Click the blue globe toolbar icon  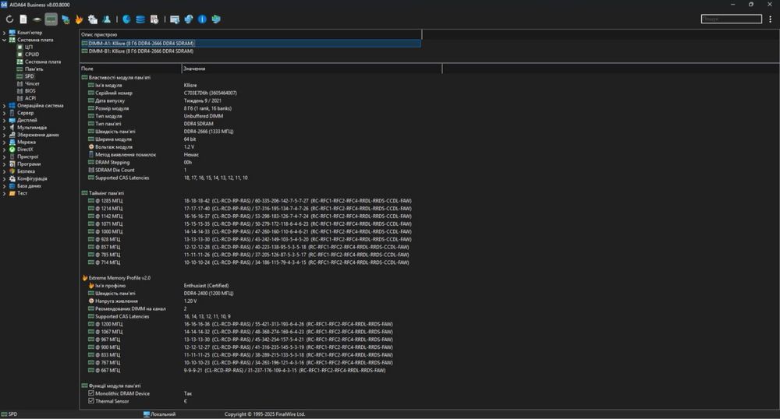[x=127, y=19]
